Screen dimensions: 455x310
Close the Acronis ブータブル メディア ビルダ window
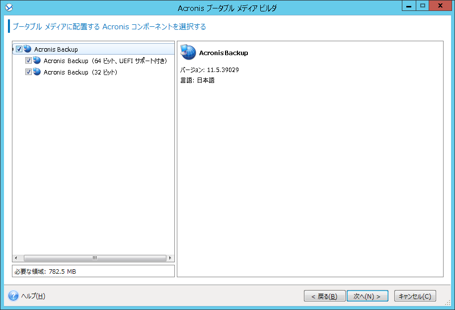click(440, 6)
